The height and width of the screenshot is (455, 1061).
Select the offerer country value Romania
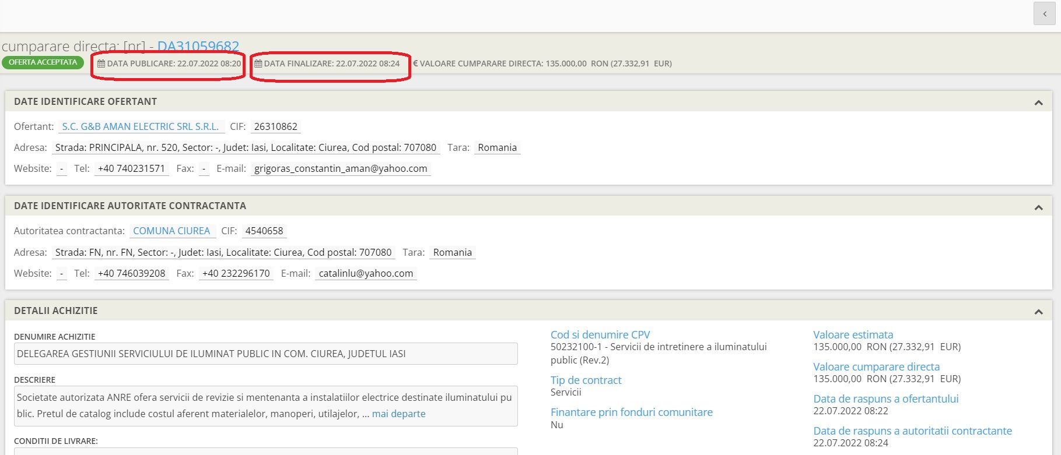[497, 147]
